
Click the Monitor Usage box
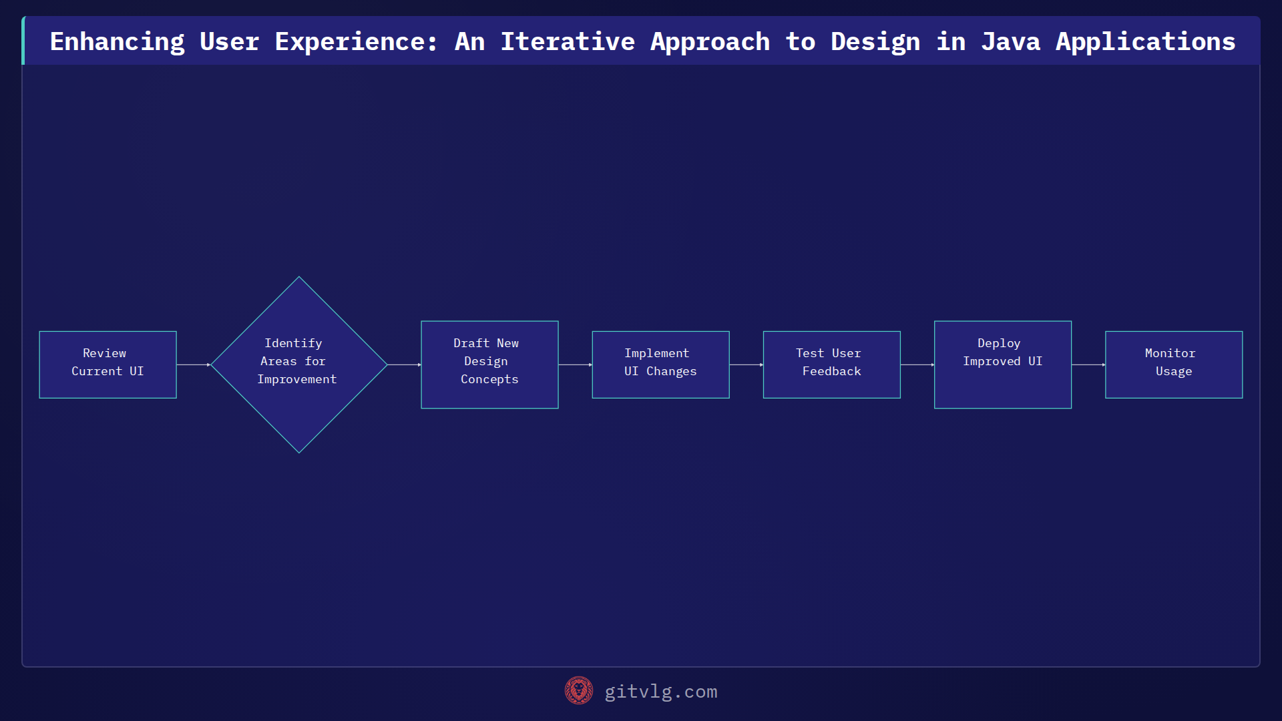click(x=1174, y=365)
